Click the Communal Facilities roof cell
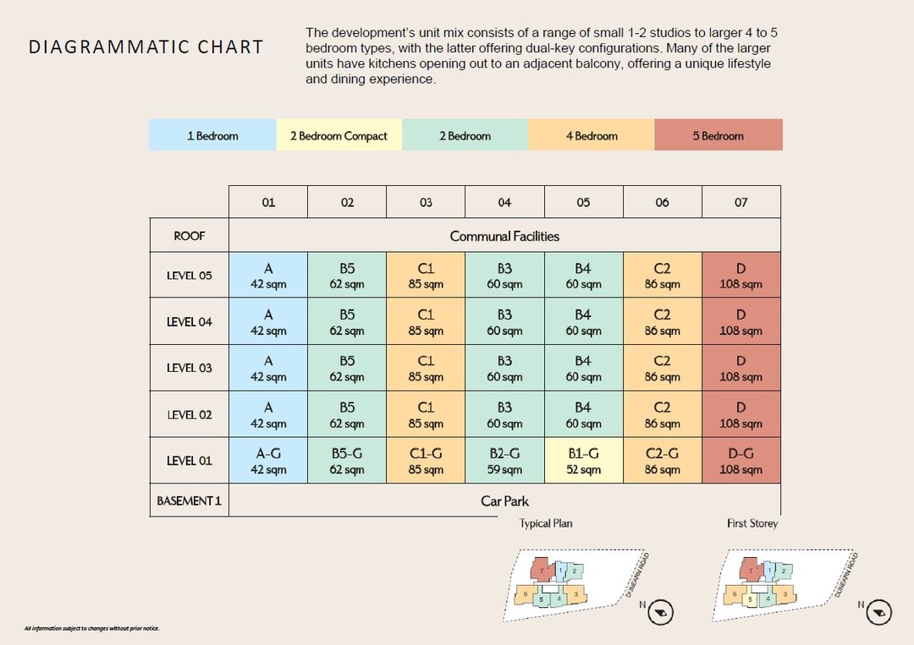The height and width of the screenshot is (645, 914). (504, 235)
